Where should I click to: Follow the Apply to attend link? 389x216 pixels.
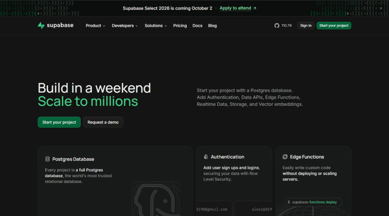pyautogui.click(x=235, y=8)
